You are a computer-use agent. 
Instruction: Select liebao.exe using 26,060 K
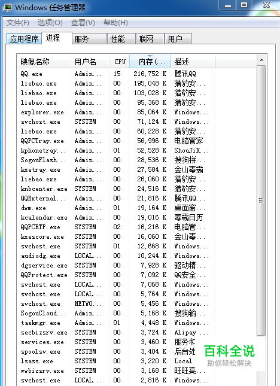117,179
